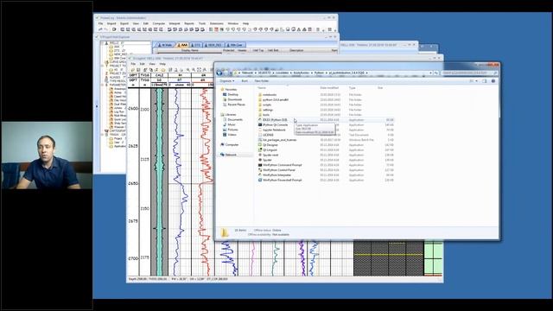The width and height of the screenshot is (553, 311).
Task: Open the Organize dropdown in Explorer
Action: tap(227, 80)
